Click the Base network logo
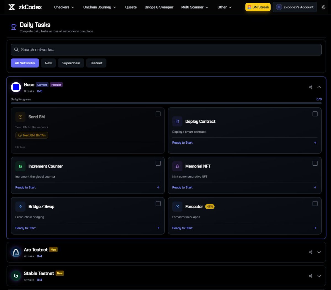The width and height of the screenshot is (331, 290). (16, 87)
